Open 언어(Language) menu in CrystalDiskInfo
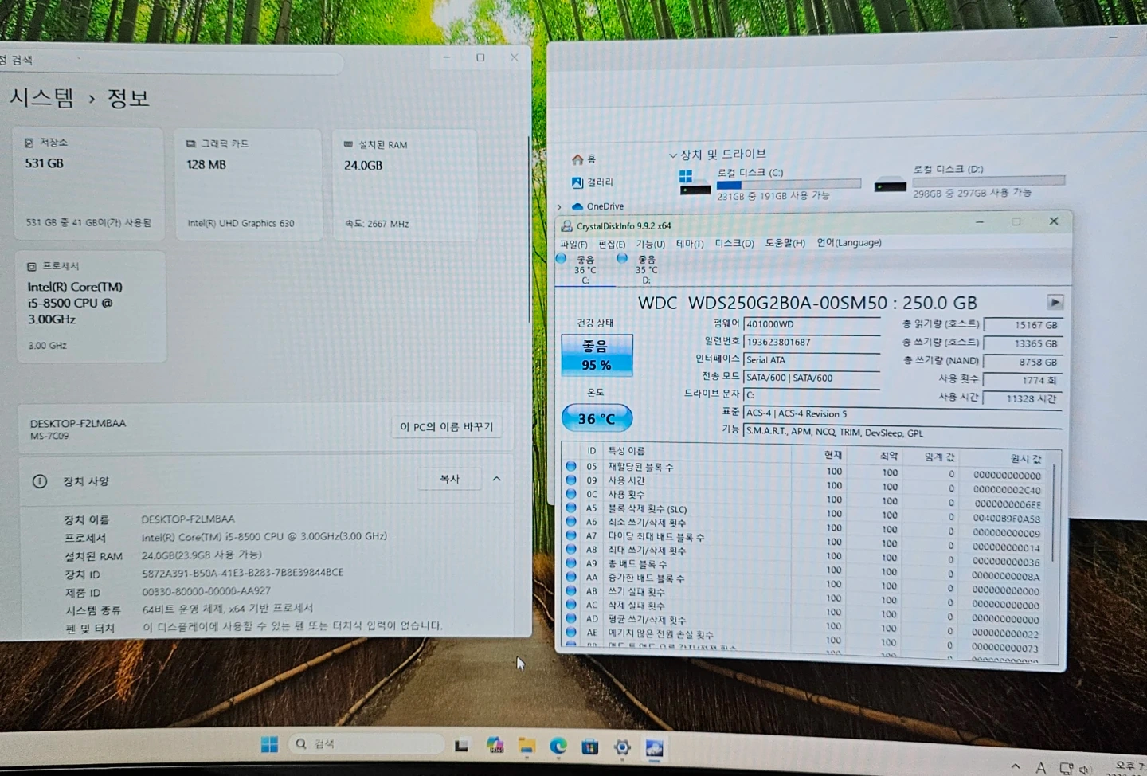This screenshot has height=776, width=1147. [849, 242]
